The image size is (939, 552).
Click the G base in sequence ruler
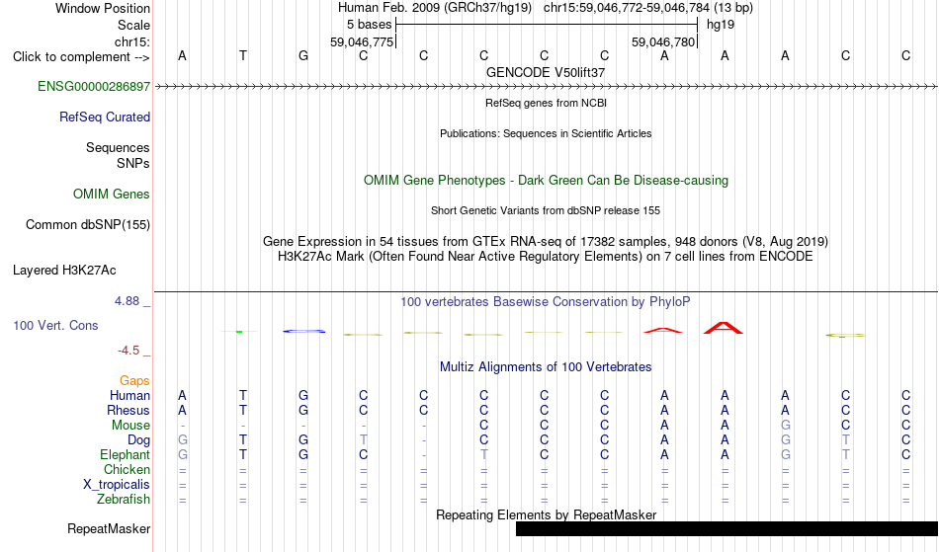point(303,56)
